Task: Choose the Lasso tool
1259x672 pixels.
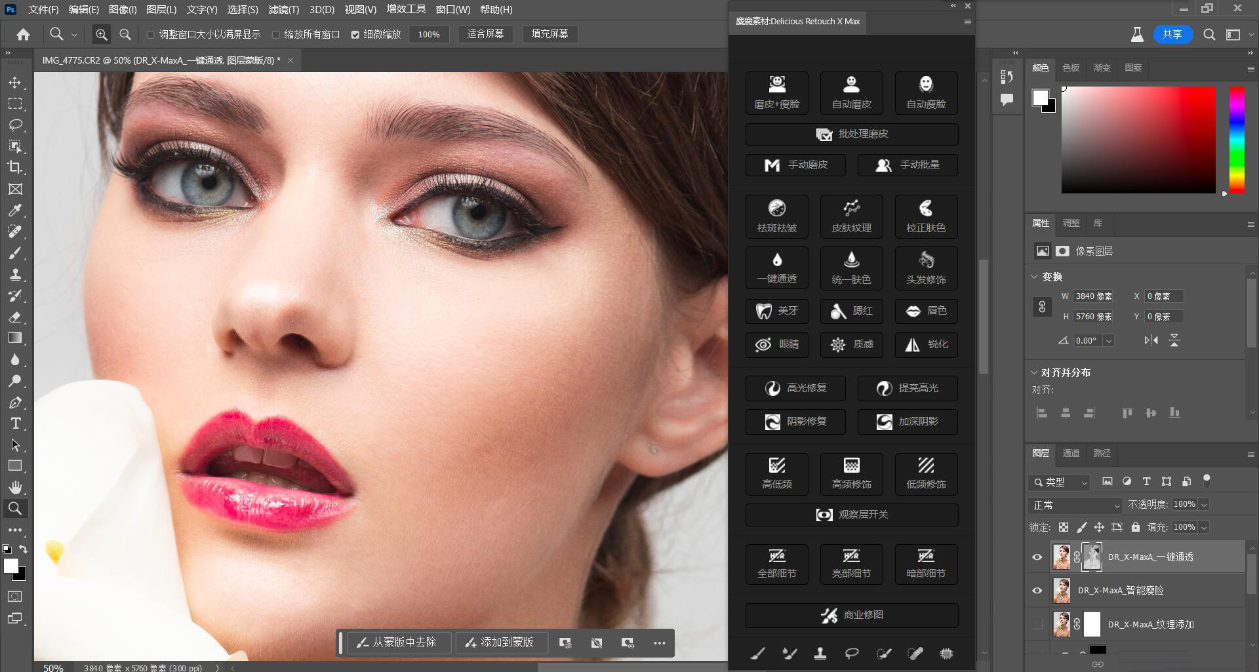Action: pos(15,125)
